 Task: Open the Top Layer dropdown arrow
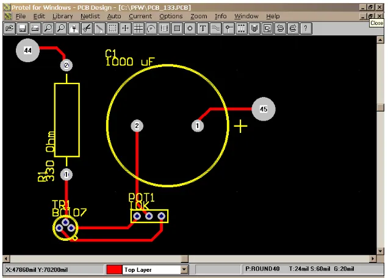(184, 269)
